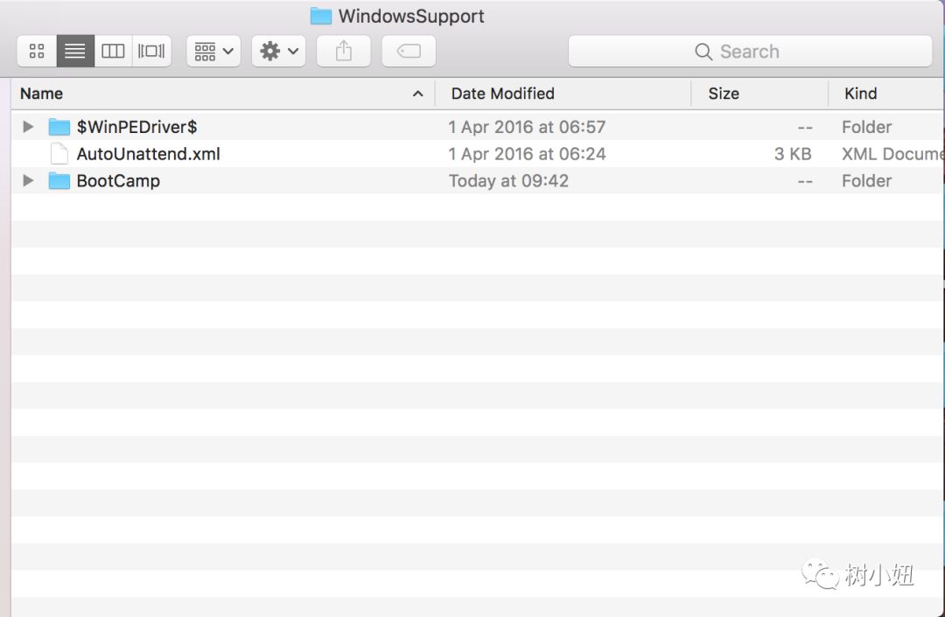
Task: Switch to column view
Action: point(113,52)
